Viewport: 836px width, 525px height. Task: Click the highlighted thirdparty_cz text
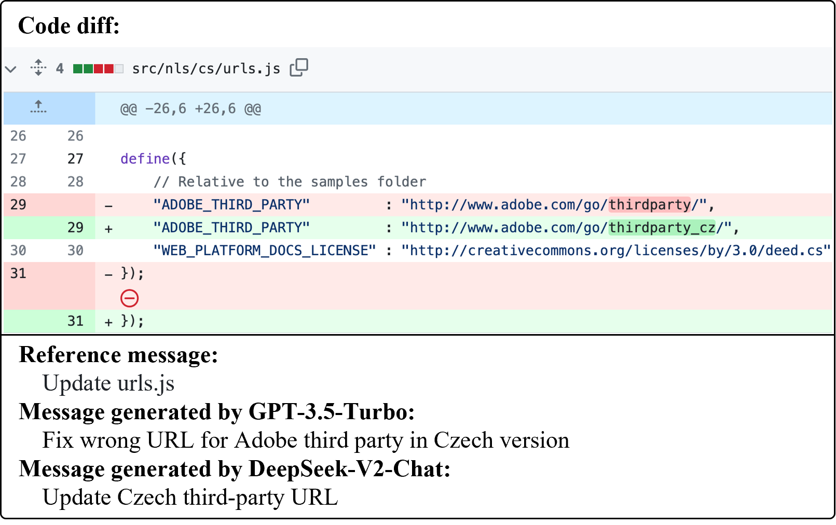(x=662, y=228)
